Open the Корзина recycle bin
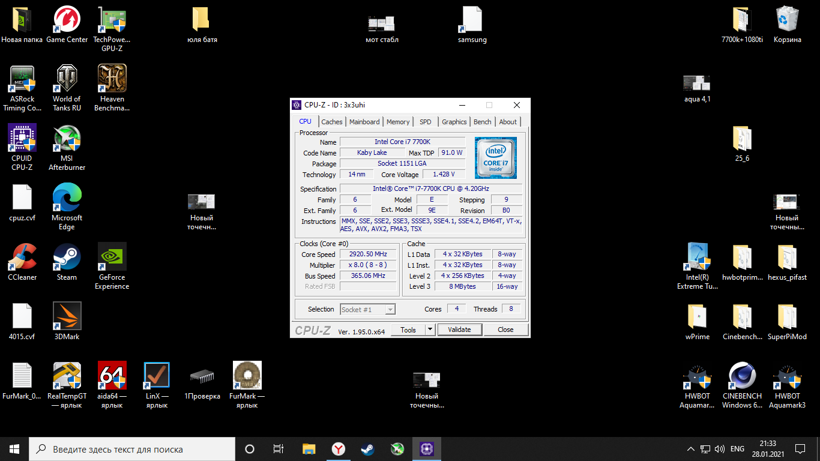The width and height of the screenshot is (820, 461). click(x=787, y=25)
